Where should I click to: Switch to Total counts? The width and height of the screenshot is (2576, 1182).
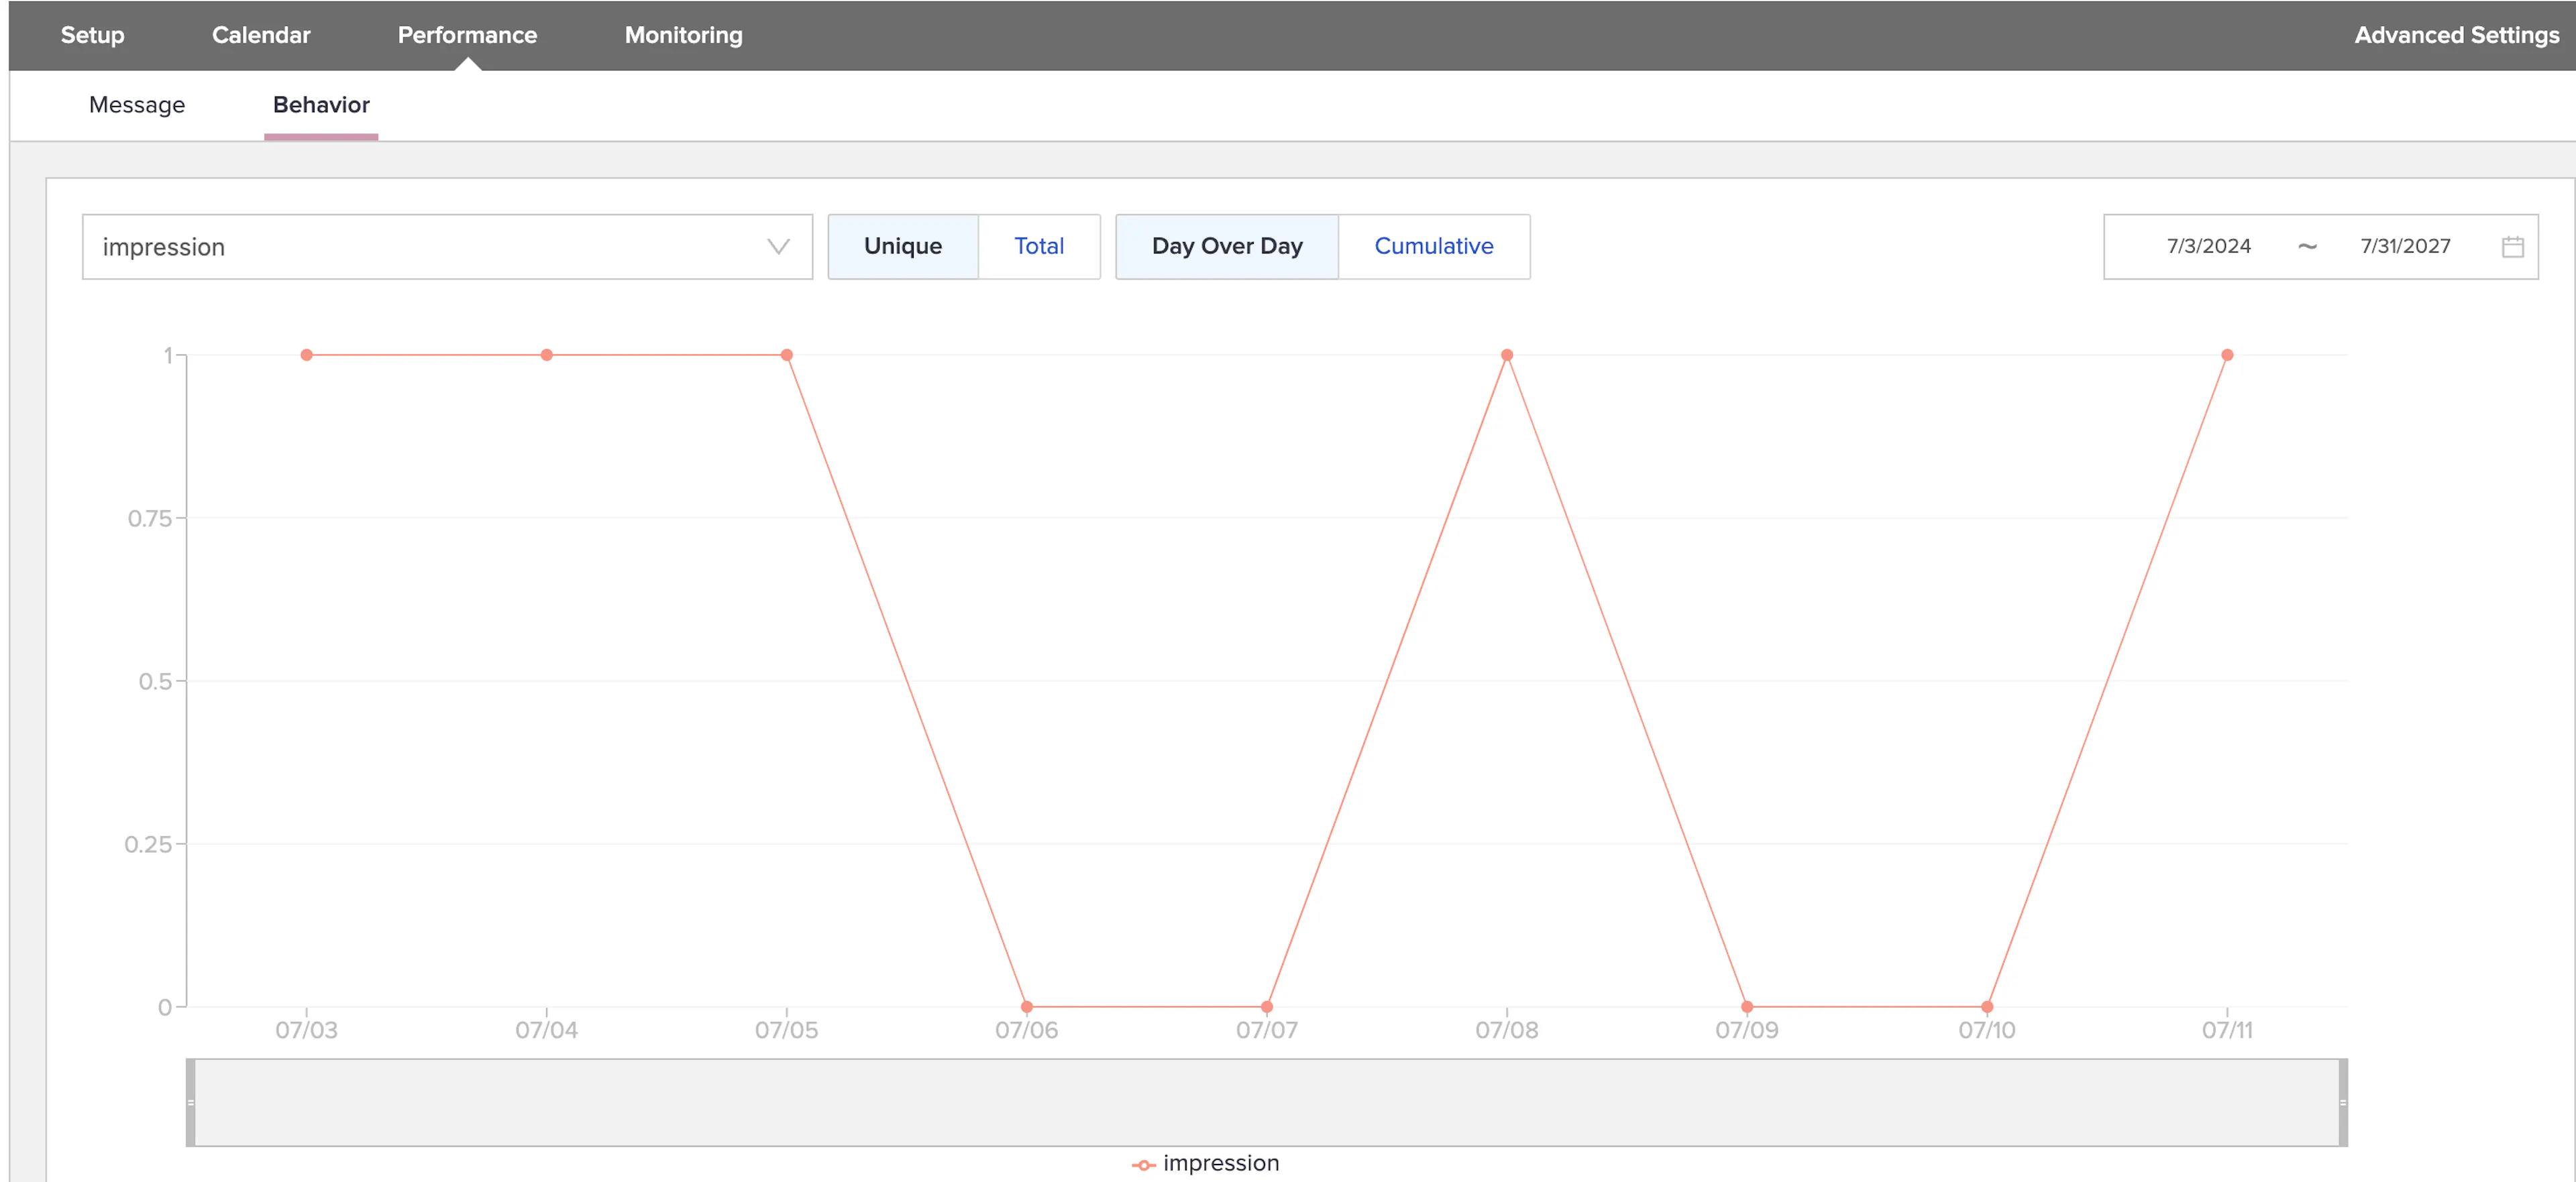click(x=1038, y=246)
